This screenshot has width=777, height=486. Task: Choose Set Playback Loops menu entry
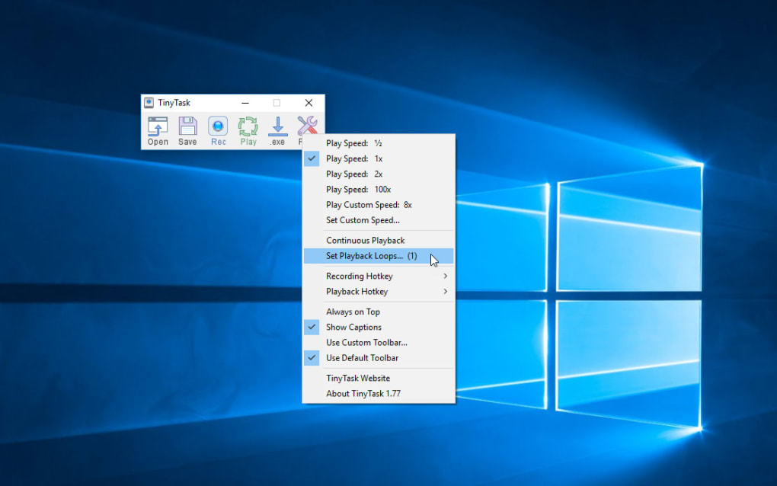(x=372, y=256)
